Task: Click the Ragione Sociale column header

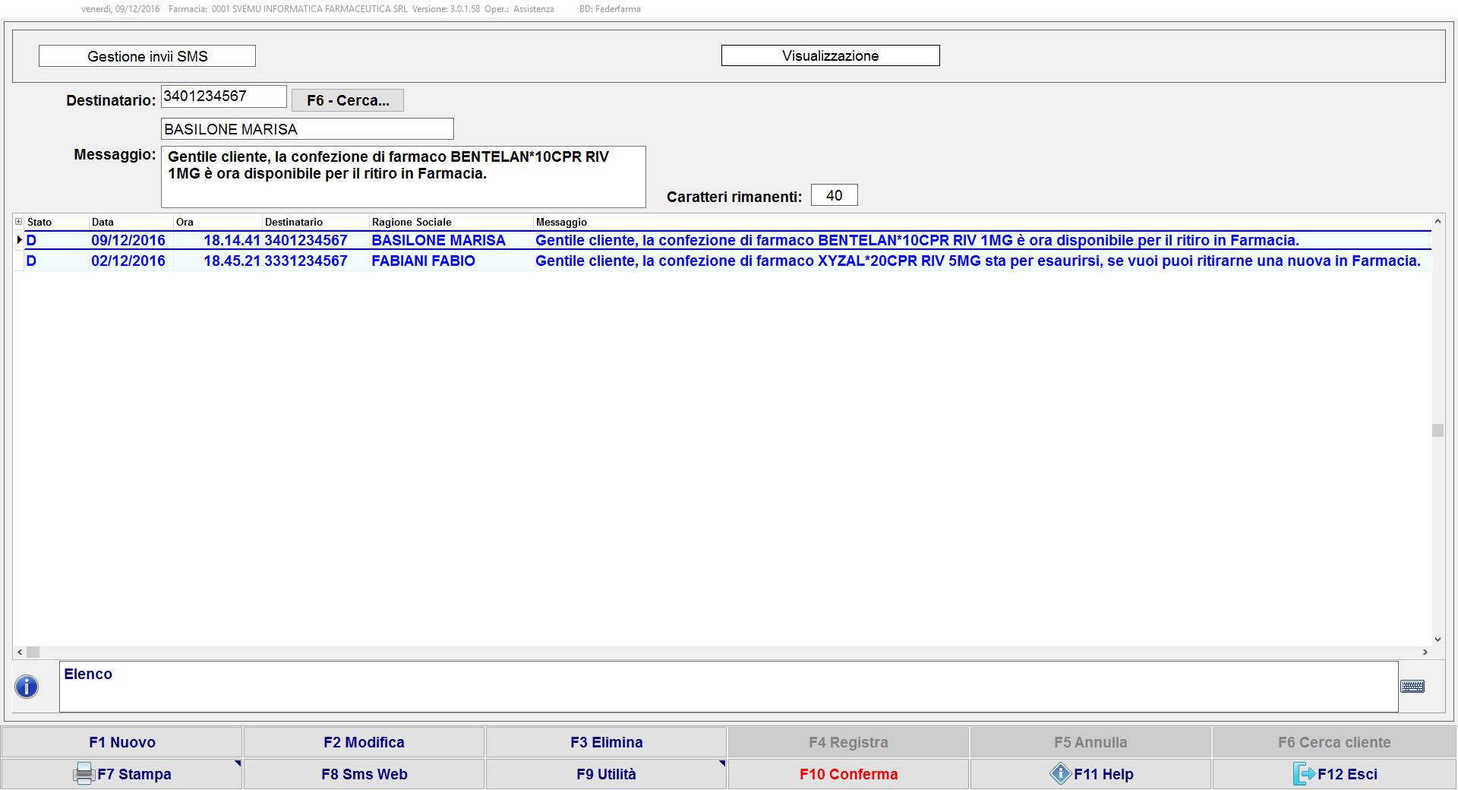Action: point(412,222)
